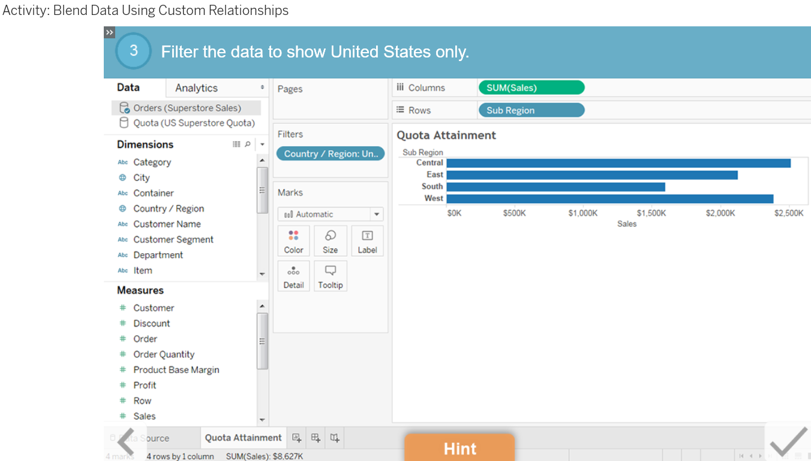Click the New Story icon

pyautogui.click(x=335, y=438)
